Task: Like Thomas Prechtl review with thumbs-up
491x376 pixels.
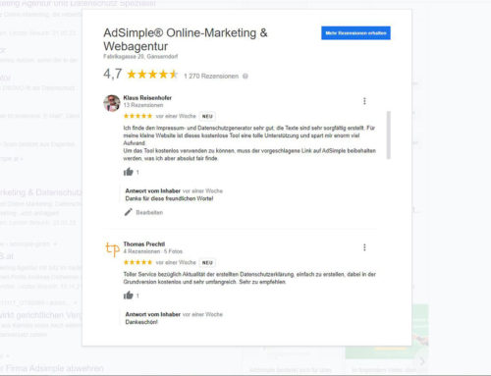Action: tap(129, 295)
